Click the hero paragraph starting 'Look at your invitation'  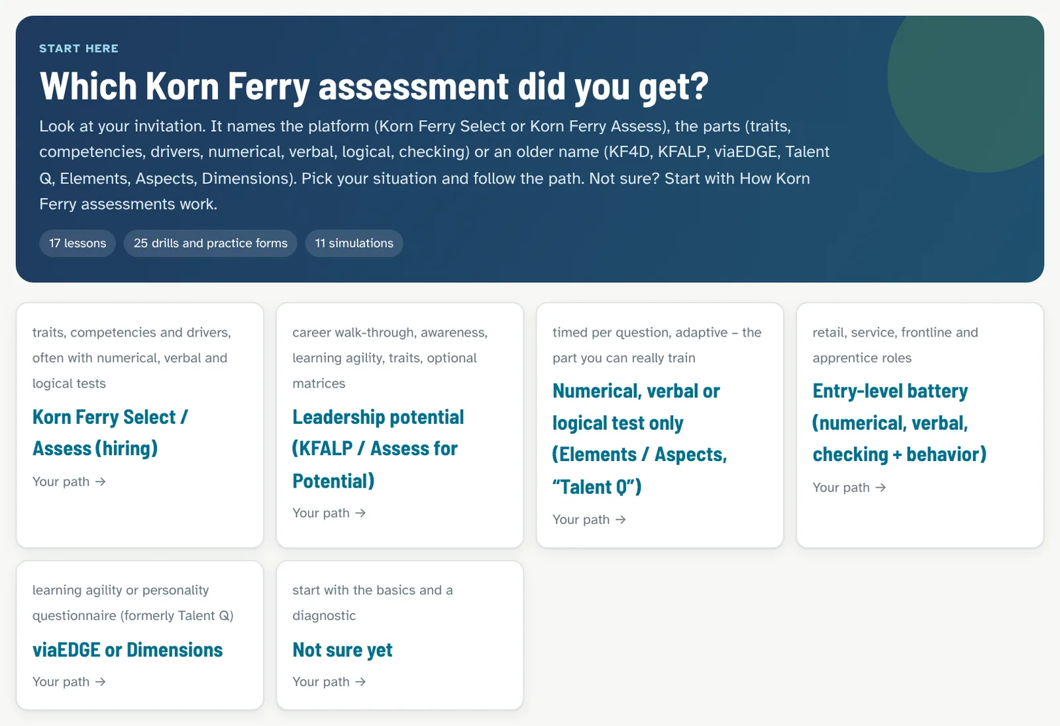click(435, 165)
